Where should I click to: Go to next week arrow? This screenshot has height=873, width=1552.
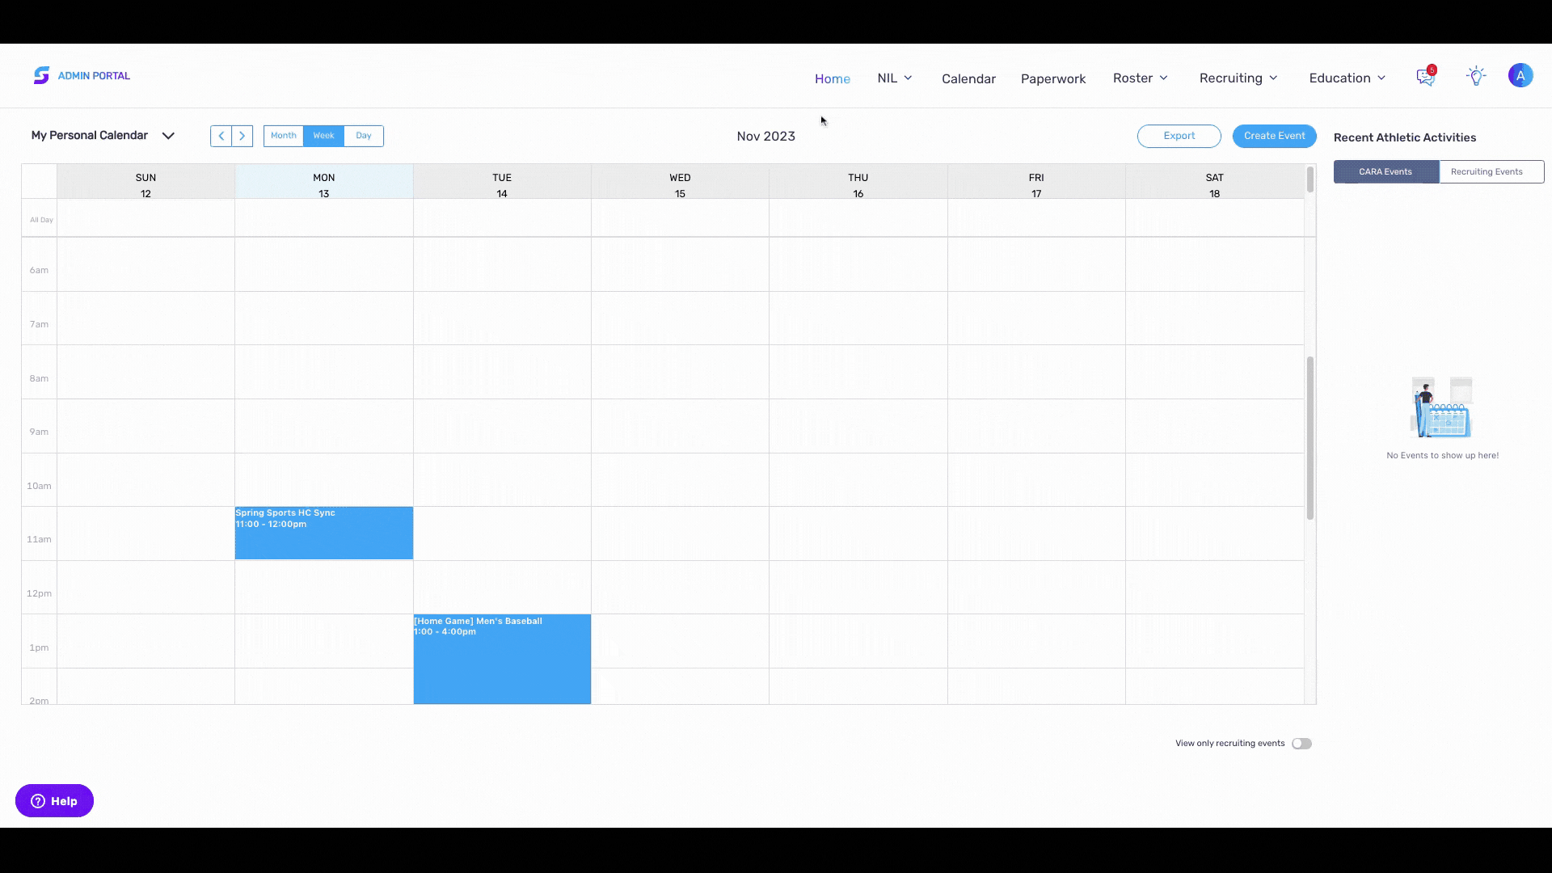coord(242,136)
